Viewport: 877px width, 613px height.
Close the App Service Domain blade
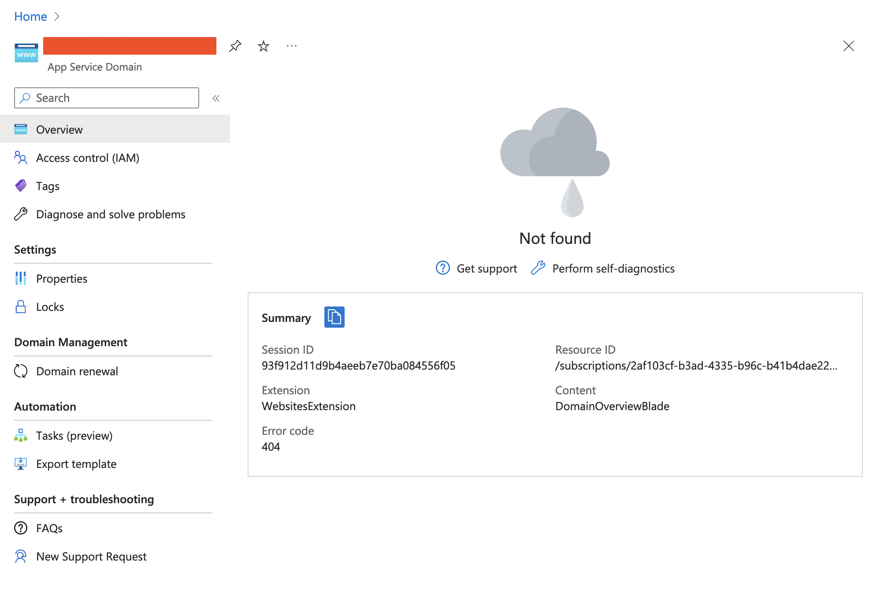tap(848, 46)
